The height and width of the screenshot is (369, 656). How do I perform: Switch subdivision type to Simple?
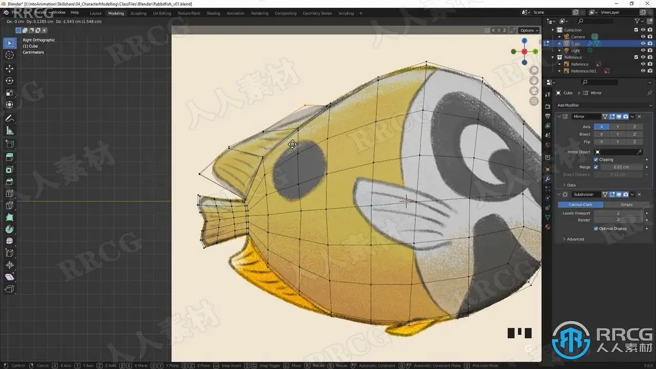tap(626, 204)
